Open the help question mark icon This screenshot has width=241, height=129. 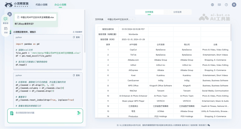click(x=226, y=5)
